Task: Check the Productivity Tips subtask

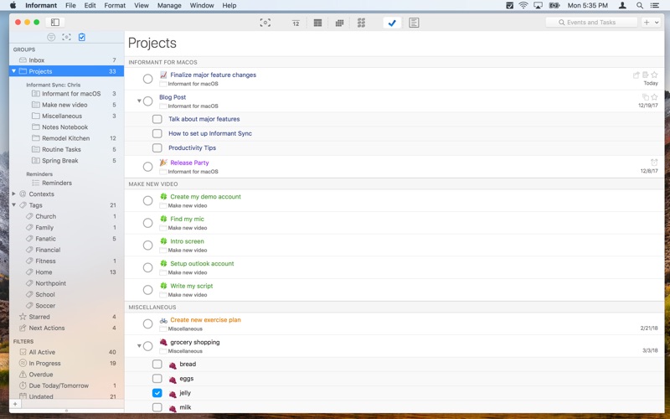Action: pos(157,148)
